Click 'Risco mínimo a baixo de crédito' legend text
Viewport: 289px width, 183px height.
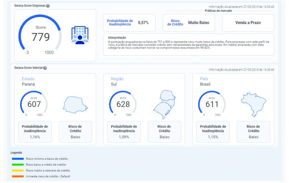click(47, 159)
